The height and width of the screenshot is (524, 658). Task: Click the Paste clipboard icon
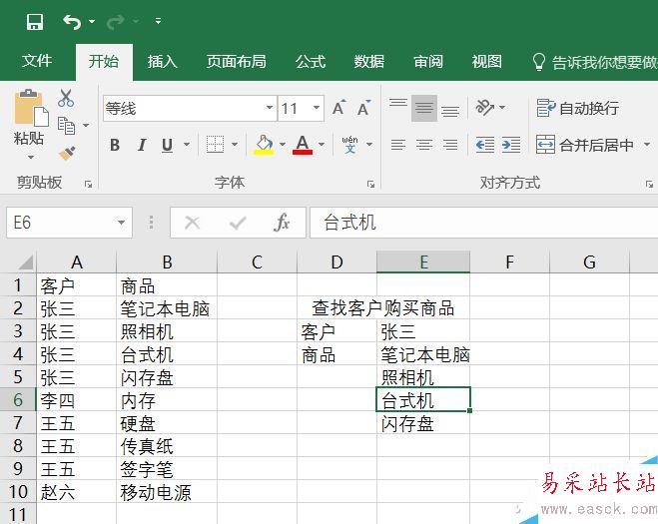tap(31, 108)
